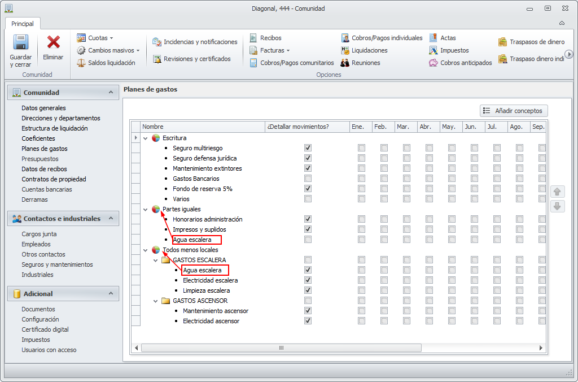The width and height of the screenshot is (578, 382).
Task: Click the Añadir conceptos button
Action: (x=514, y=111)
